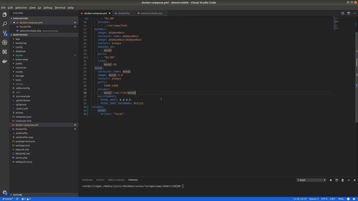Viewport: 358px width, 201px height.
Task: Click the minimap code preview
Action: click(x=336, y=23)
